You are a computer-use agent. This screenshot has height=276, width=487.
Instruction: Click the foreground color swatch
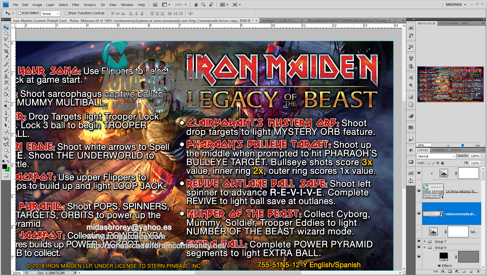click(x=4, y=167)
